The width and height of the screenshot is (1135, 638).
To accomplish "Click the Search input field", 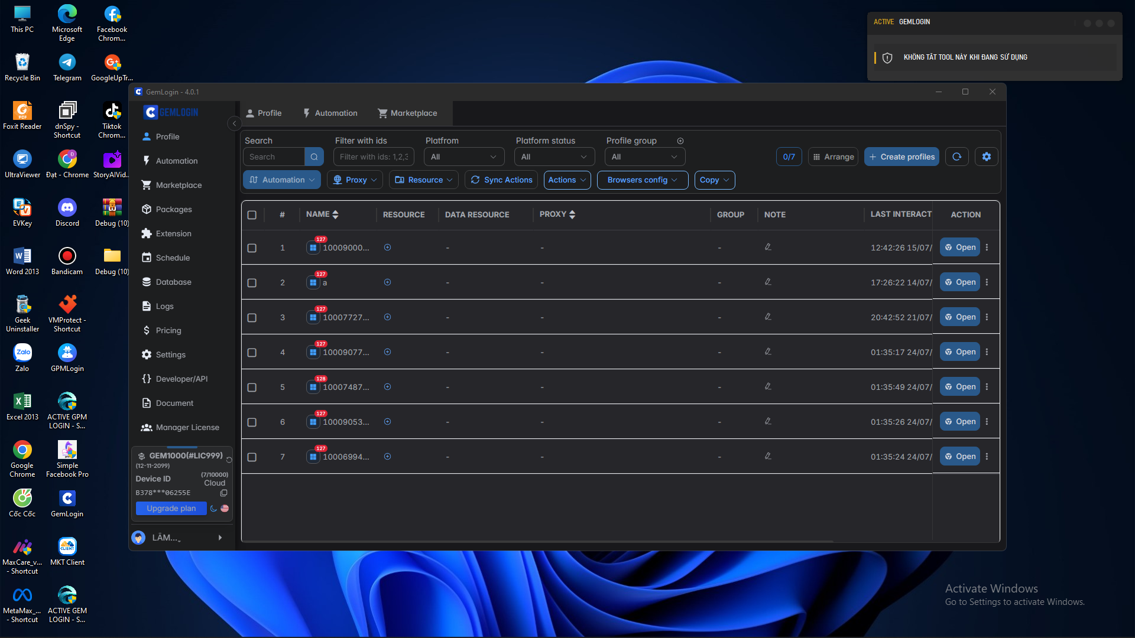I will click(x=274, y=157).
